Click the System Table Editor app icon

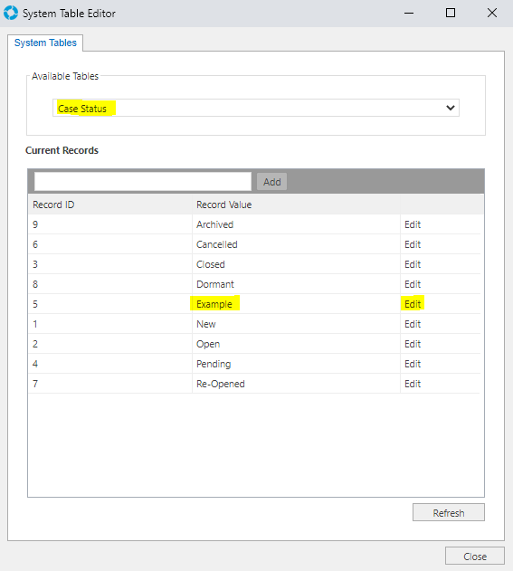pos(11,13)
